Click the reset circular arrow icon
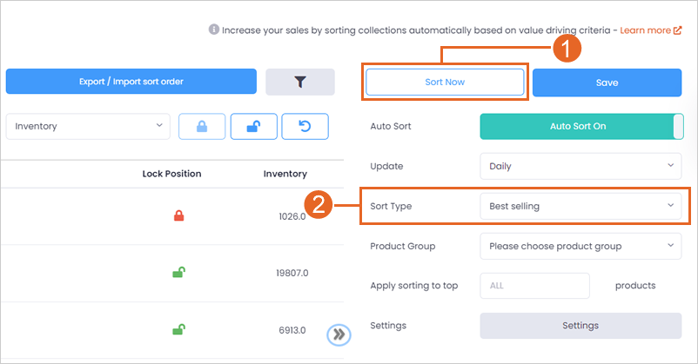The height and width of the screenshot is (364, 698). [x=305, y=127]
